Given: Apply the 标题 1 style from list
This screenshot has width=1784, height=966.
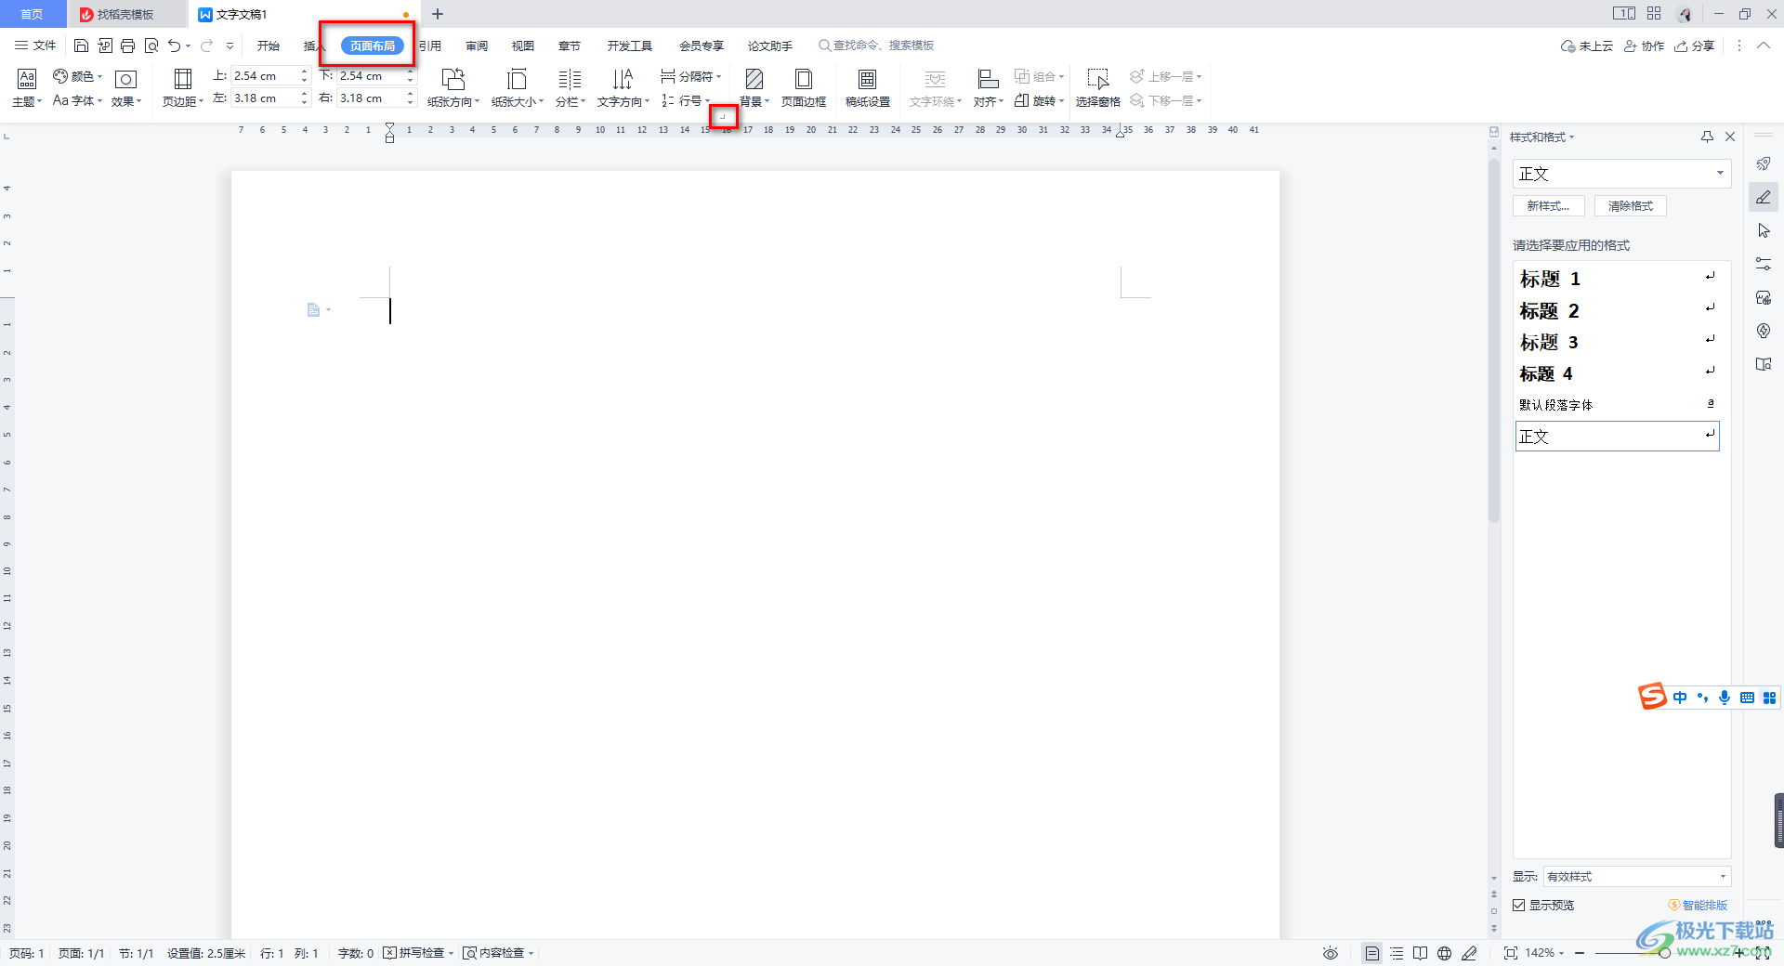Looking at the screenshot, I should coord(1618,278).
